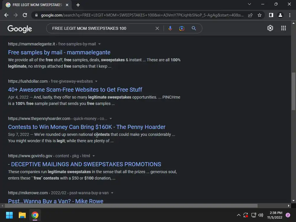Show hidden system tray icons
This screenshot has height=222, width=296.
[x=238, y=215]
